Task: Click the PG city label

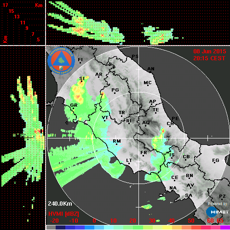Action: click(115, 90)
